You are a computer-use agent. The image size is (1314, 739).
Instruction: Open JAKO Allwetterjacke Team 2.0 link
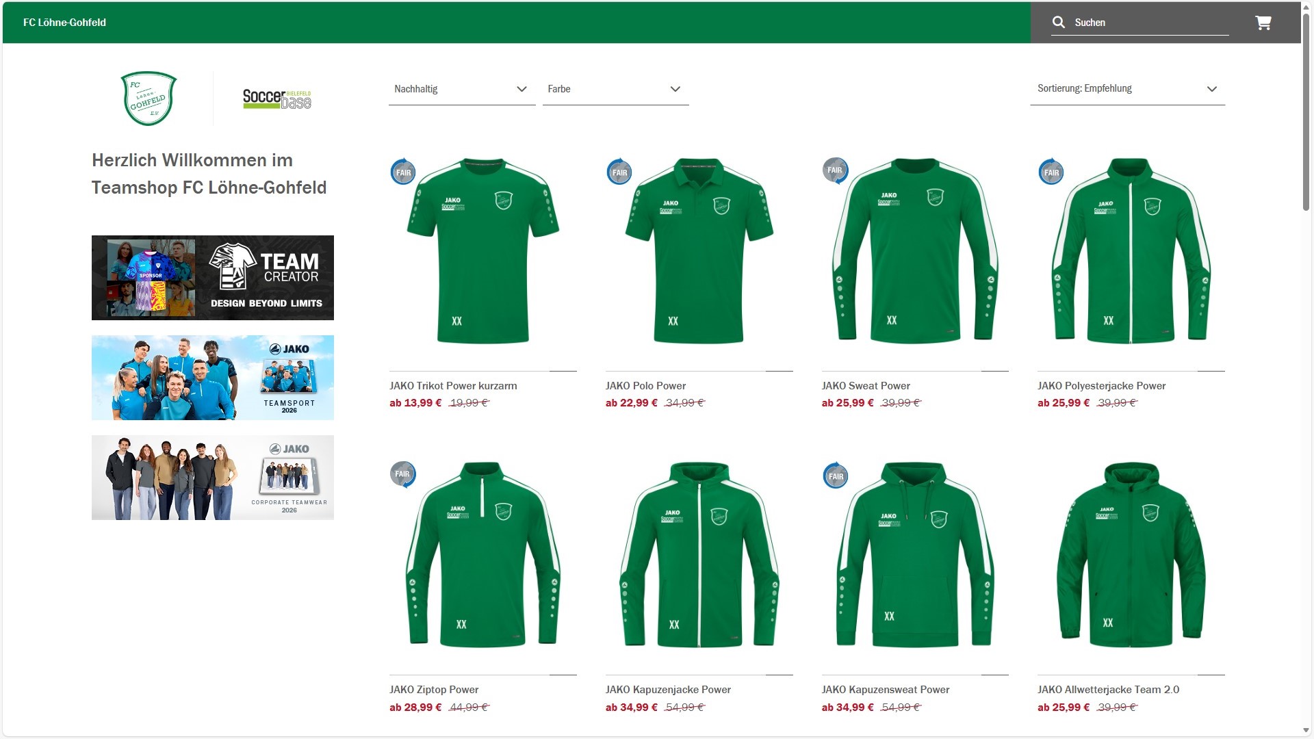click(1108, 690)
